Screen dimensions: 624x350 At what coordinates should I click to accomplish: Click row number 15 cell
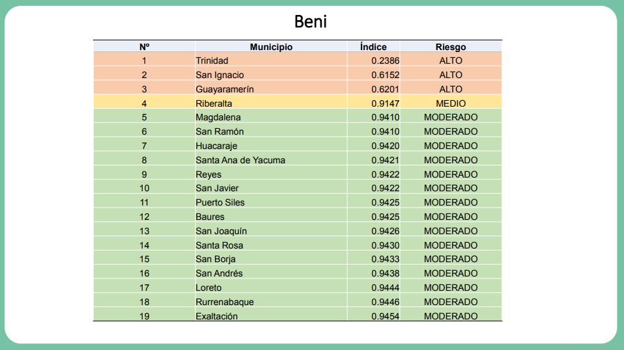(x=145, y=260)
